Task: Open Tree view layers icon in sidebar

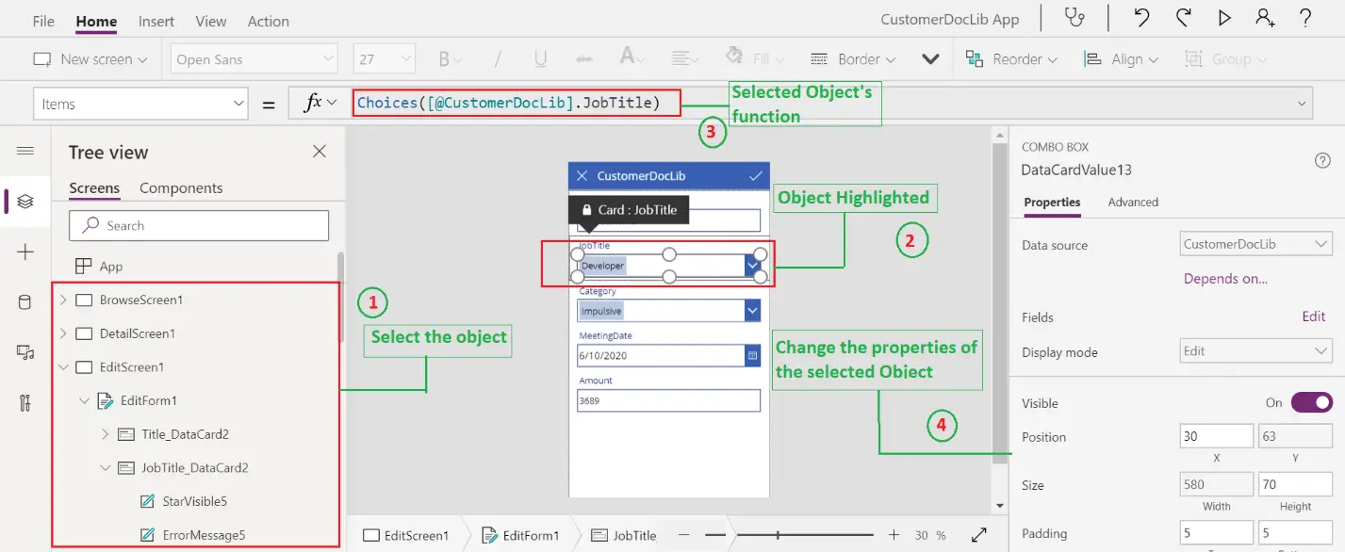Action: 25,201
